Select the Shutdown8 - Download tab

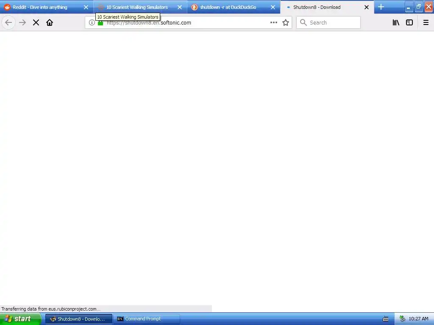pos(327,7)
